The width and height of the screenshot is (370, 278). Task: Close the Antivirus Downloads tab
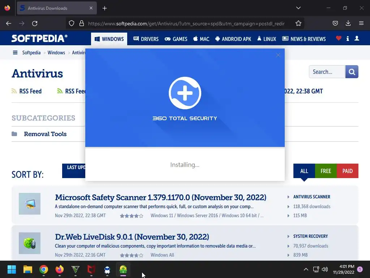(x=91, y=8)
